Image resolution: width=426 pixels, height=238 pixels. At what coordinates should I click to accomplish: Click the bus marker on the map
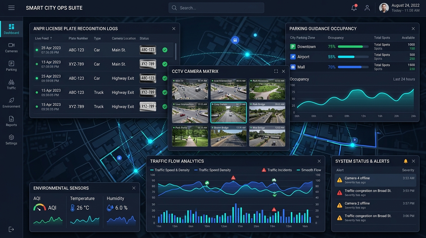pyautogui.click(x=235, y=40)
